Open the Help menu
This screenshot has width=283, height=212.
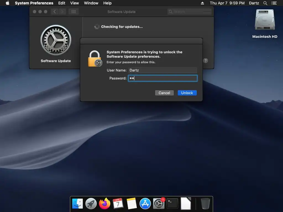tap(108, 3)
